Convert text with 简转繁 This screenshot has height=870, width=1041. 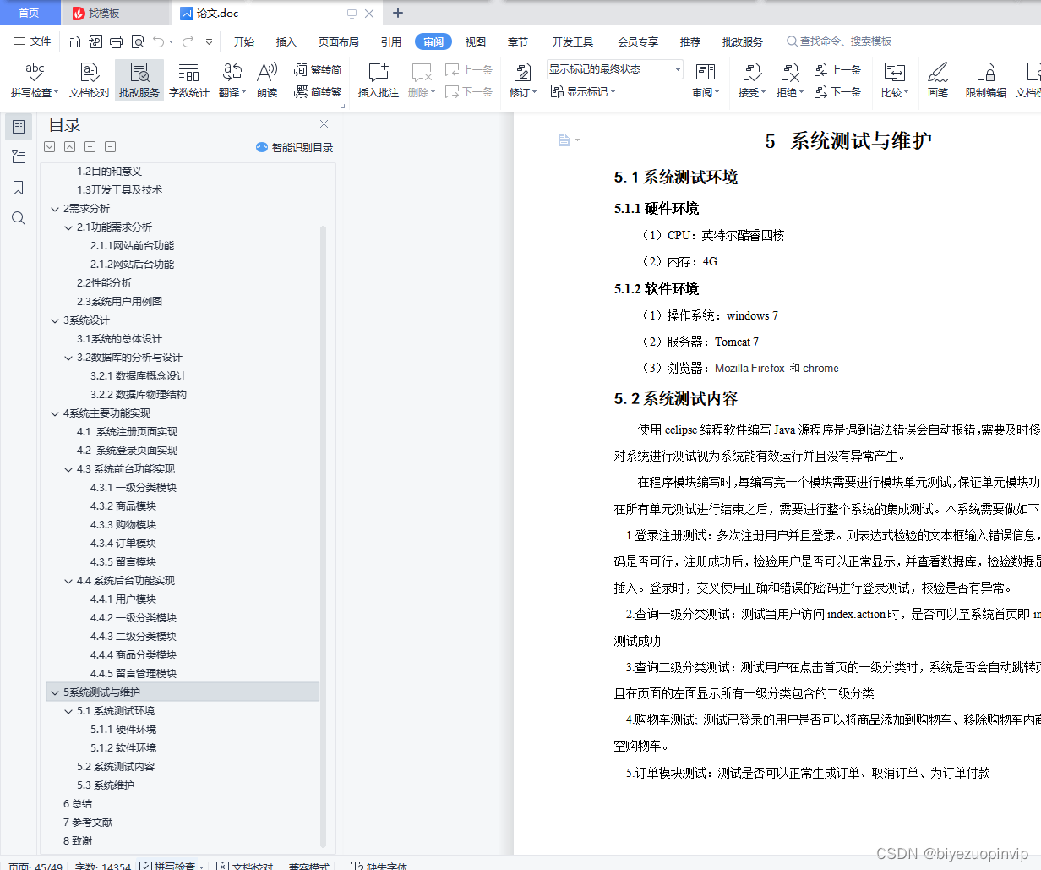tap(318, 92)
